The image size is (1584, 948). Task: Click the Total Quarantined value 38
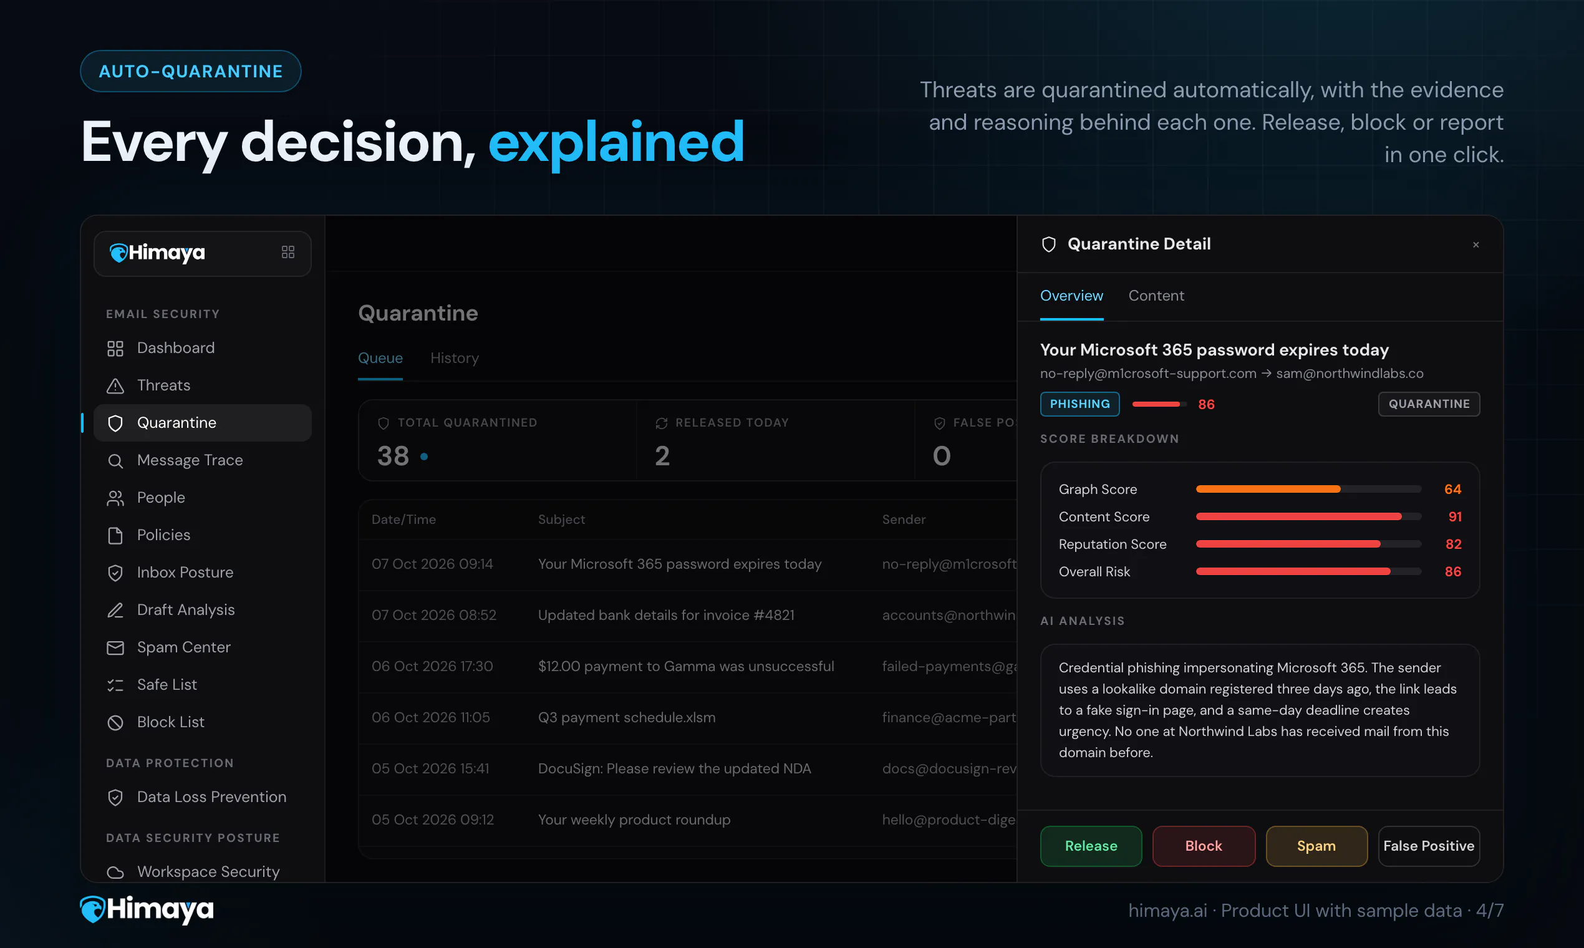click(x=393, y=456)
